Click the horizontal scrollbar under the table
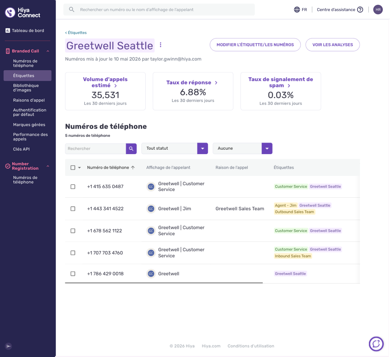 (164, 283)
